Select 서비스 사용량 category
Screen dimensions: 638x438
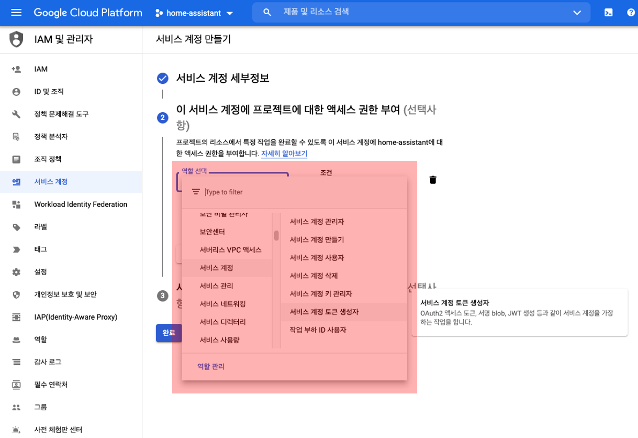pos(227,340)
